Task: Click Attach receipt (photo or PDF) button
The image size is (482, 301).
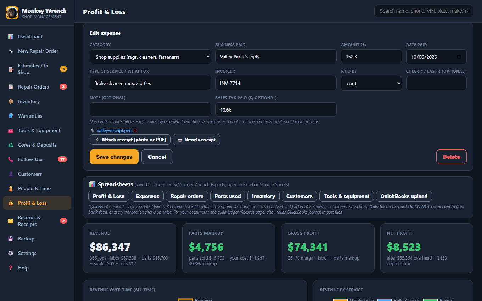Action: [130, 140]
